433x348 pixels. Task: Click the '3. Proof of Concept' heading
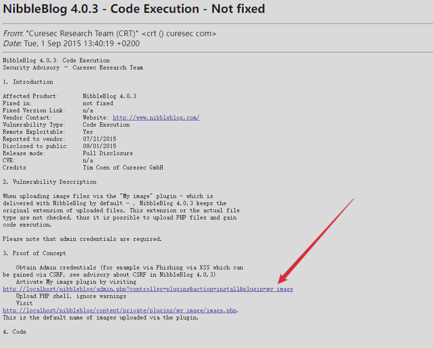click(34, 253)
